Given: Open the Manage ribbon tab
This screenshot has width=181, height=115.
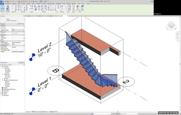Looking at the screenshot, I should (x=68, y=4).
